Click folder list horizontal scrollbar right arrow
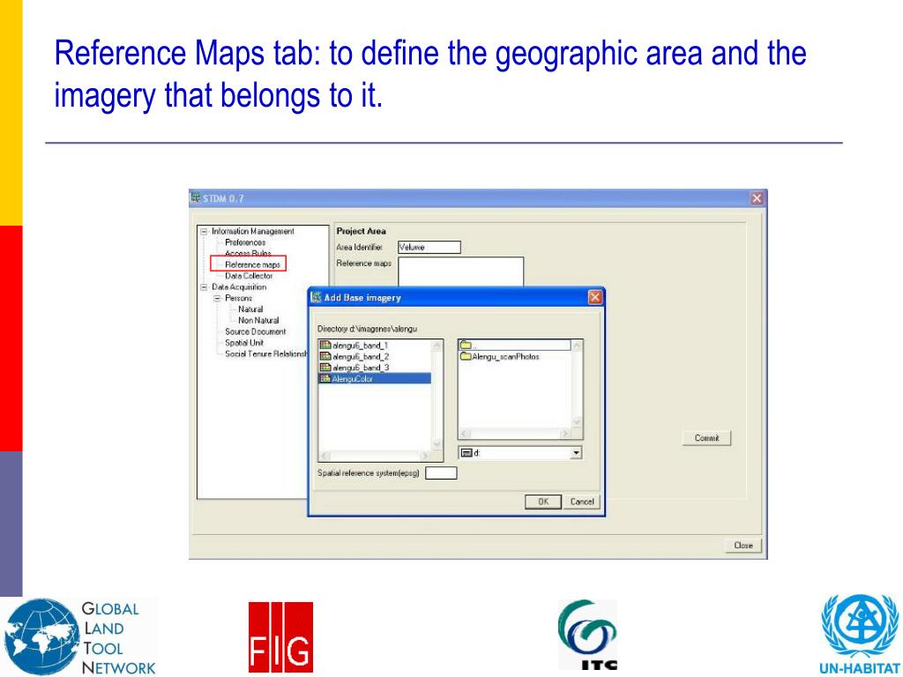Viewport: 903px width, 677px height. 566,434
